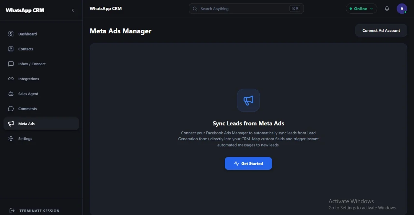Screen dimensions: 414x215
Task: Click the Connect Ad Account button
Action: pyautogui.click(x=381, y=30)
